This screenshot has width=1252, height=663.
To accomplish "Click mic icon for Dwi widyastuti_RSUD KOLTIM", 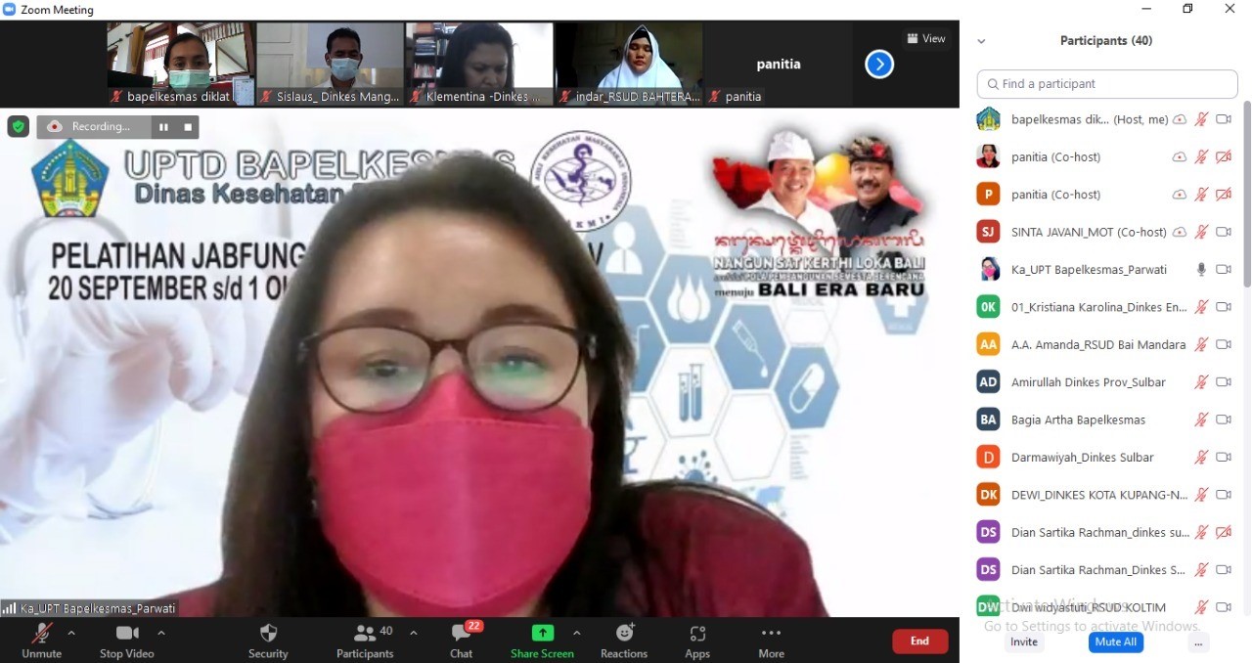I will pos(1201,607).
